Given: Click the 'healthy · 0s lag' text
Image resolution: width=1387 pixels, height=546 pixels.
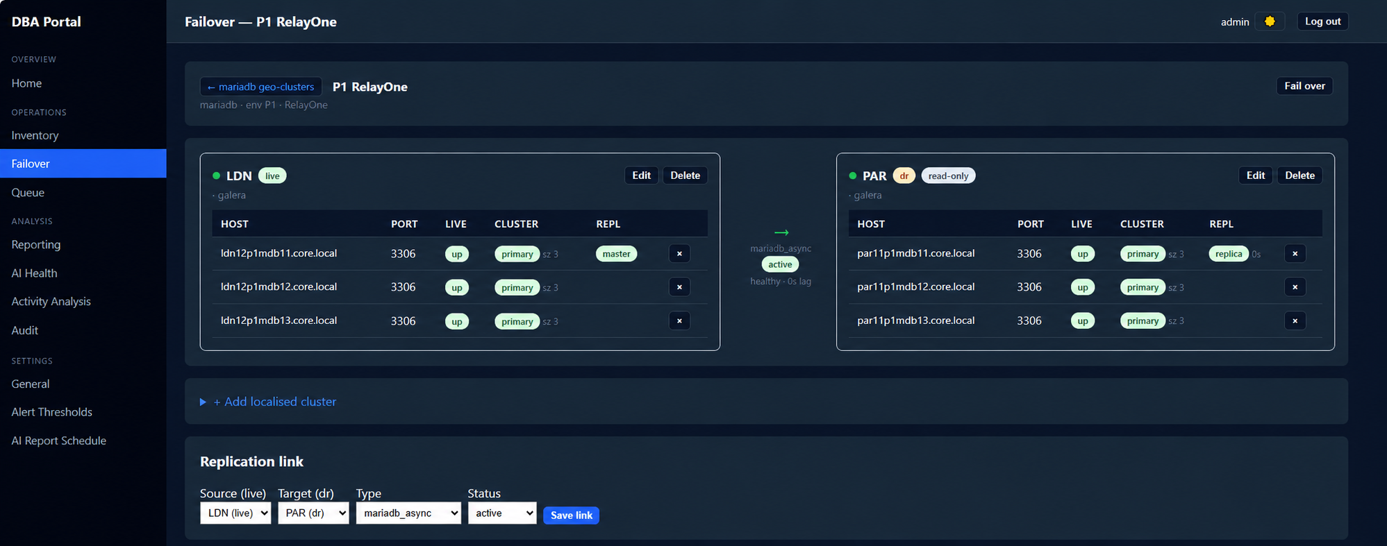Looking at the screenshot, I should 781,281.
